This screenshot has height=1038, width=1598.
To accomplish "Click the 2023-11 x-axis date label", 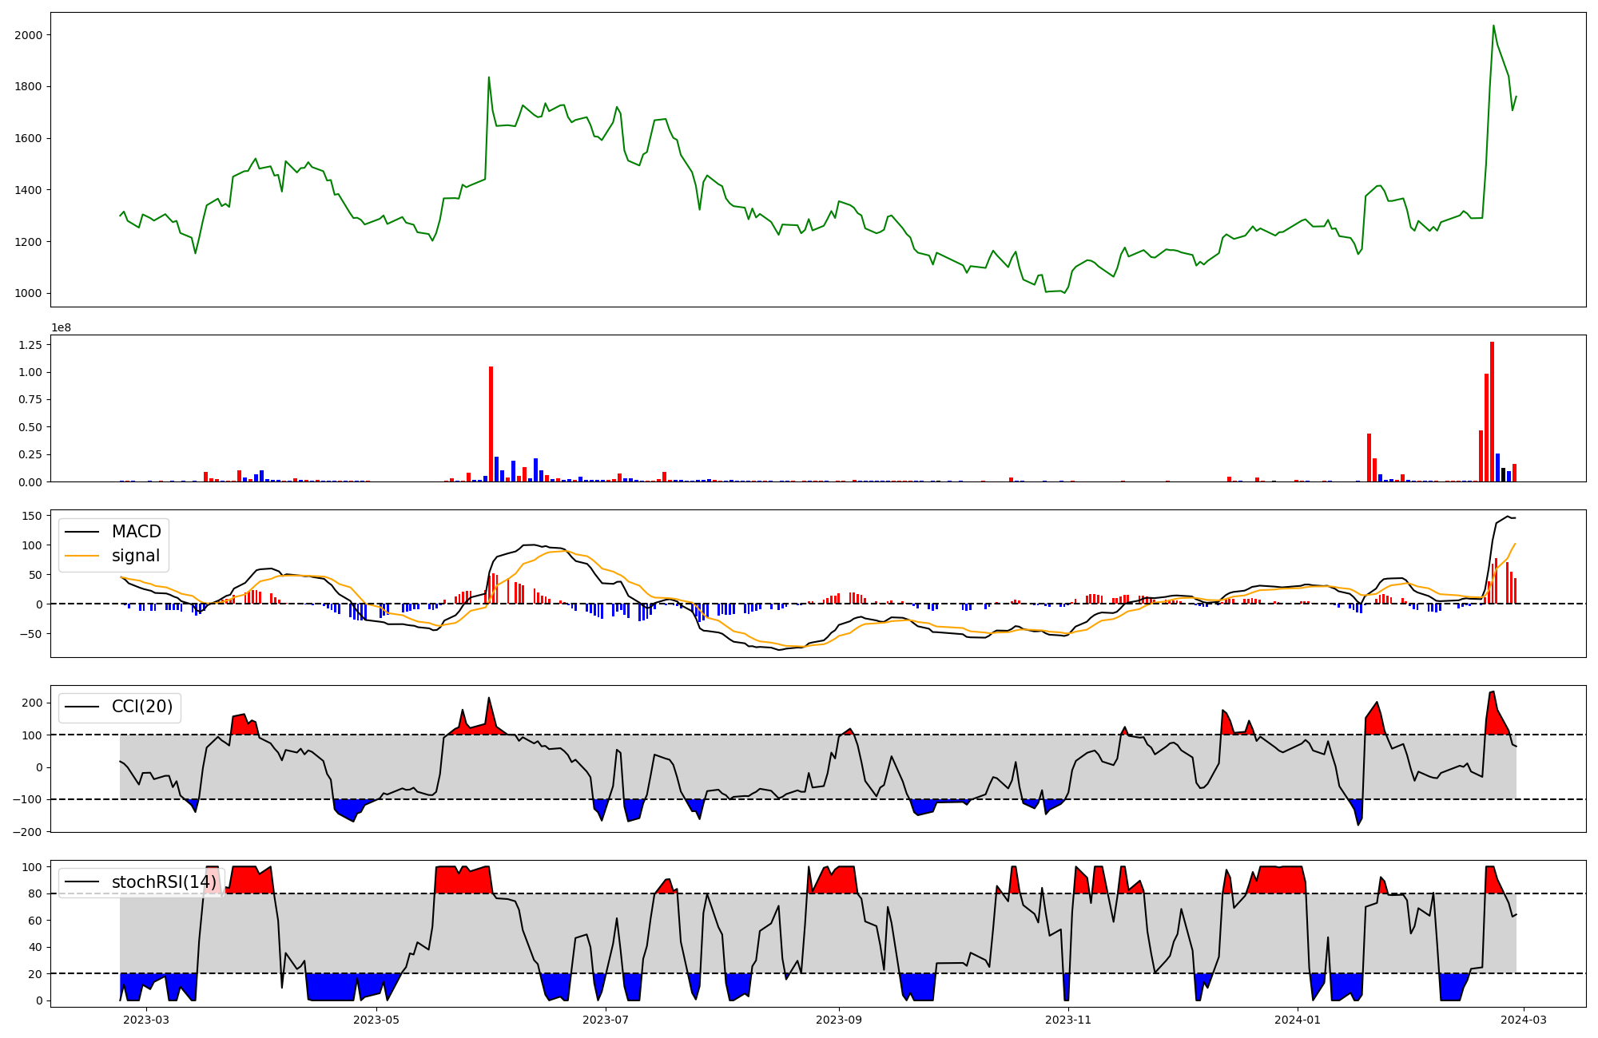I will coord(1068,1020).
